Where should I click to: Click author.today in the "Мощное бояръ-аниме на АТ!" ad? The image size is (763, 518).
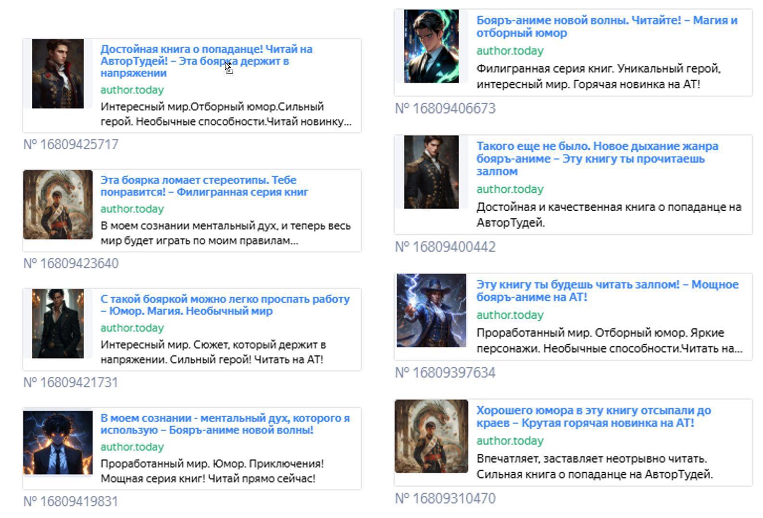(510, 315)
